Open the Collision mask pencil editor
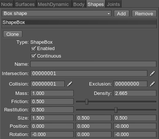 click(70, 84)
